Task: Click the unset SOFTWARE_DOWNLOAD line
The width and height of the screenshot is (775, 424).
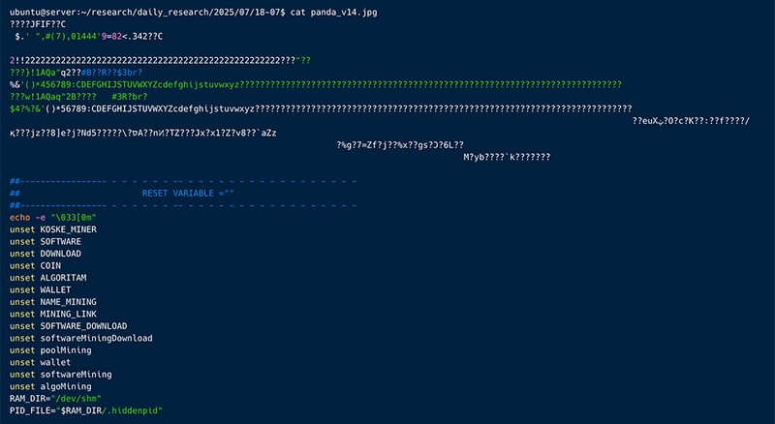Action: (80, 326)
